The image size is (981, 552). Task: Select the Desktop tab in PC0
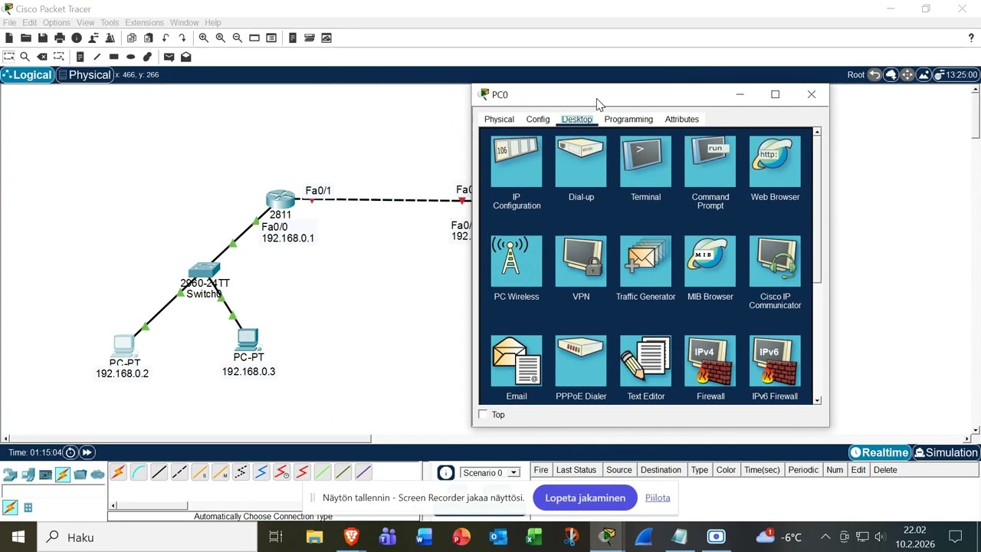click(x=577, y=119)
